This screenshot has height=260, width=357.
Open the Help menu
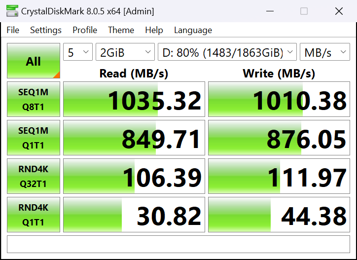(154, 30)
